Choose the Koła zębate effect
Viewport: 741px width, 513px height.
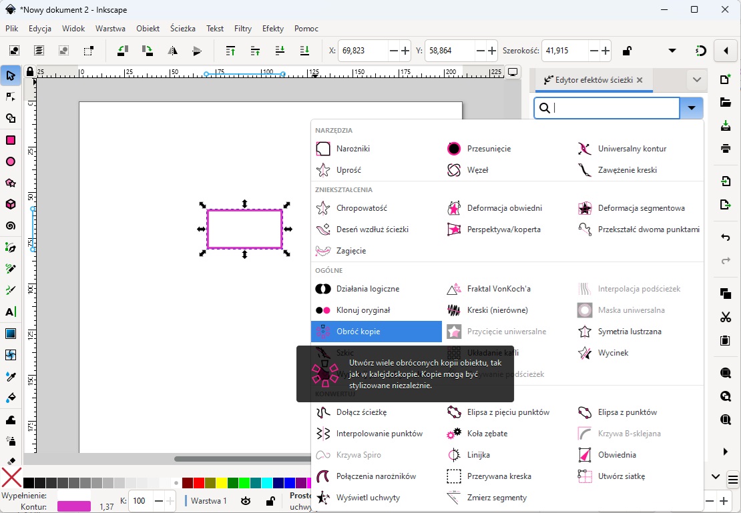(487, 434)
